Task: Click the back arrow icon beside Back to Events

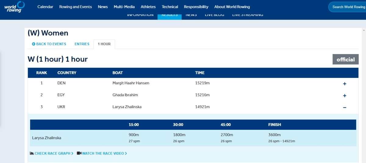Action: click(34, 44)
